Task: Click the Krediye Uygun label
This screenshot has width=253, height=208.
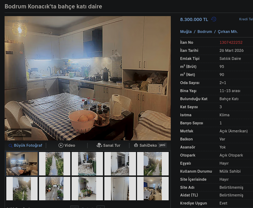Action: click(194, 203)
